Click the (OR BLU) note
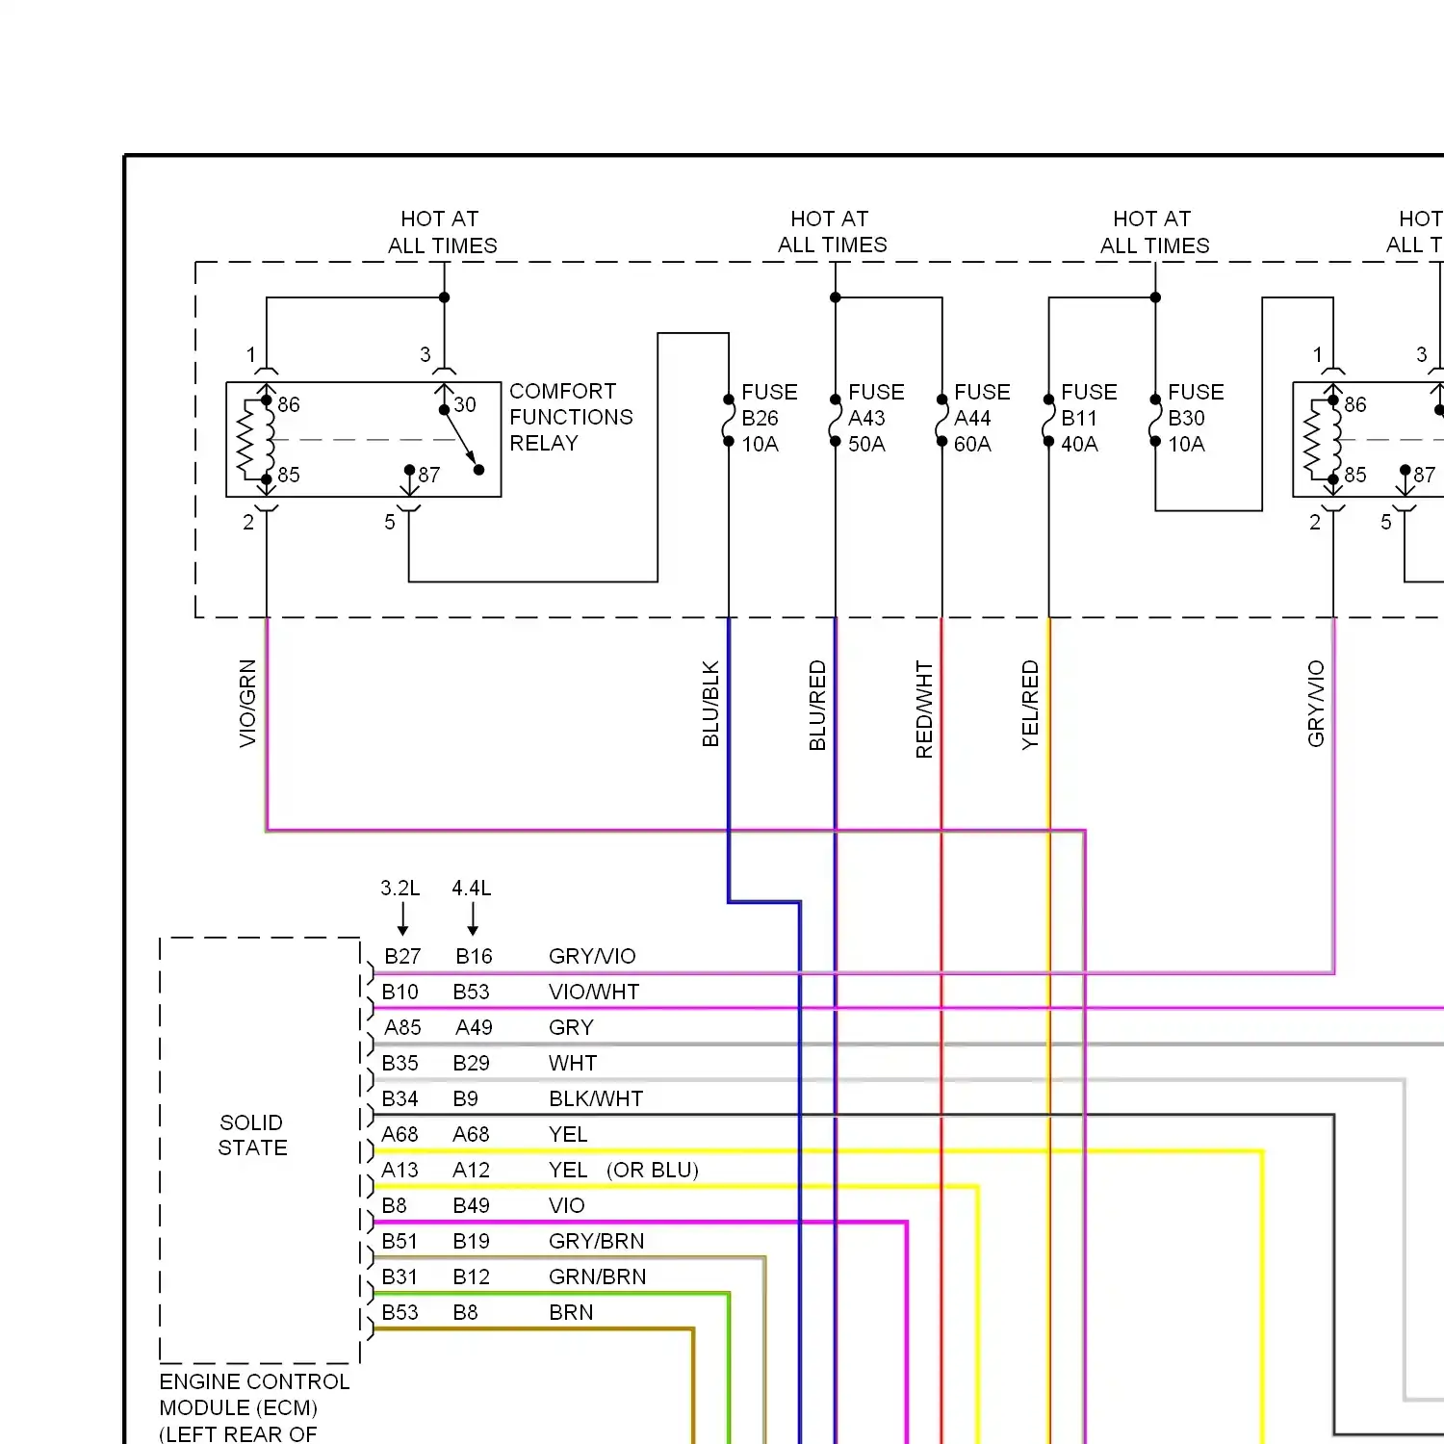Image resolution: width=1444 pixels, height=1444 pixels. tap(653, 1170)
